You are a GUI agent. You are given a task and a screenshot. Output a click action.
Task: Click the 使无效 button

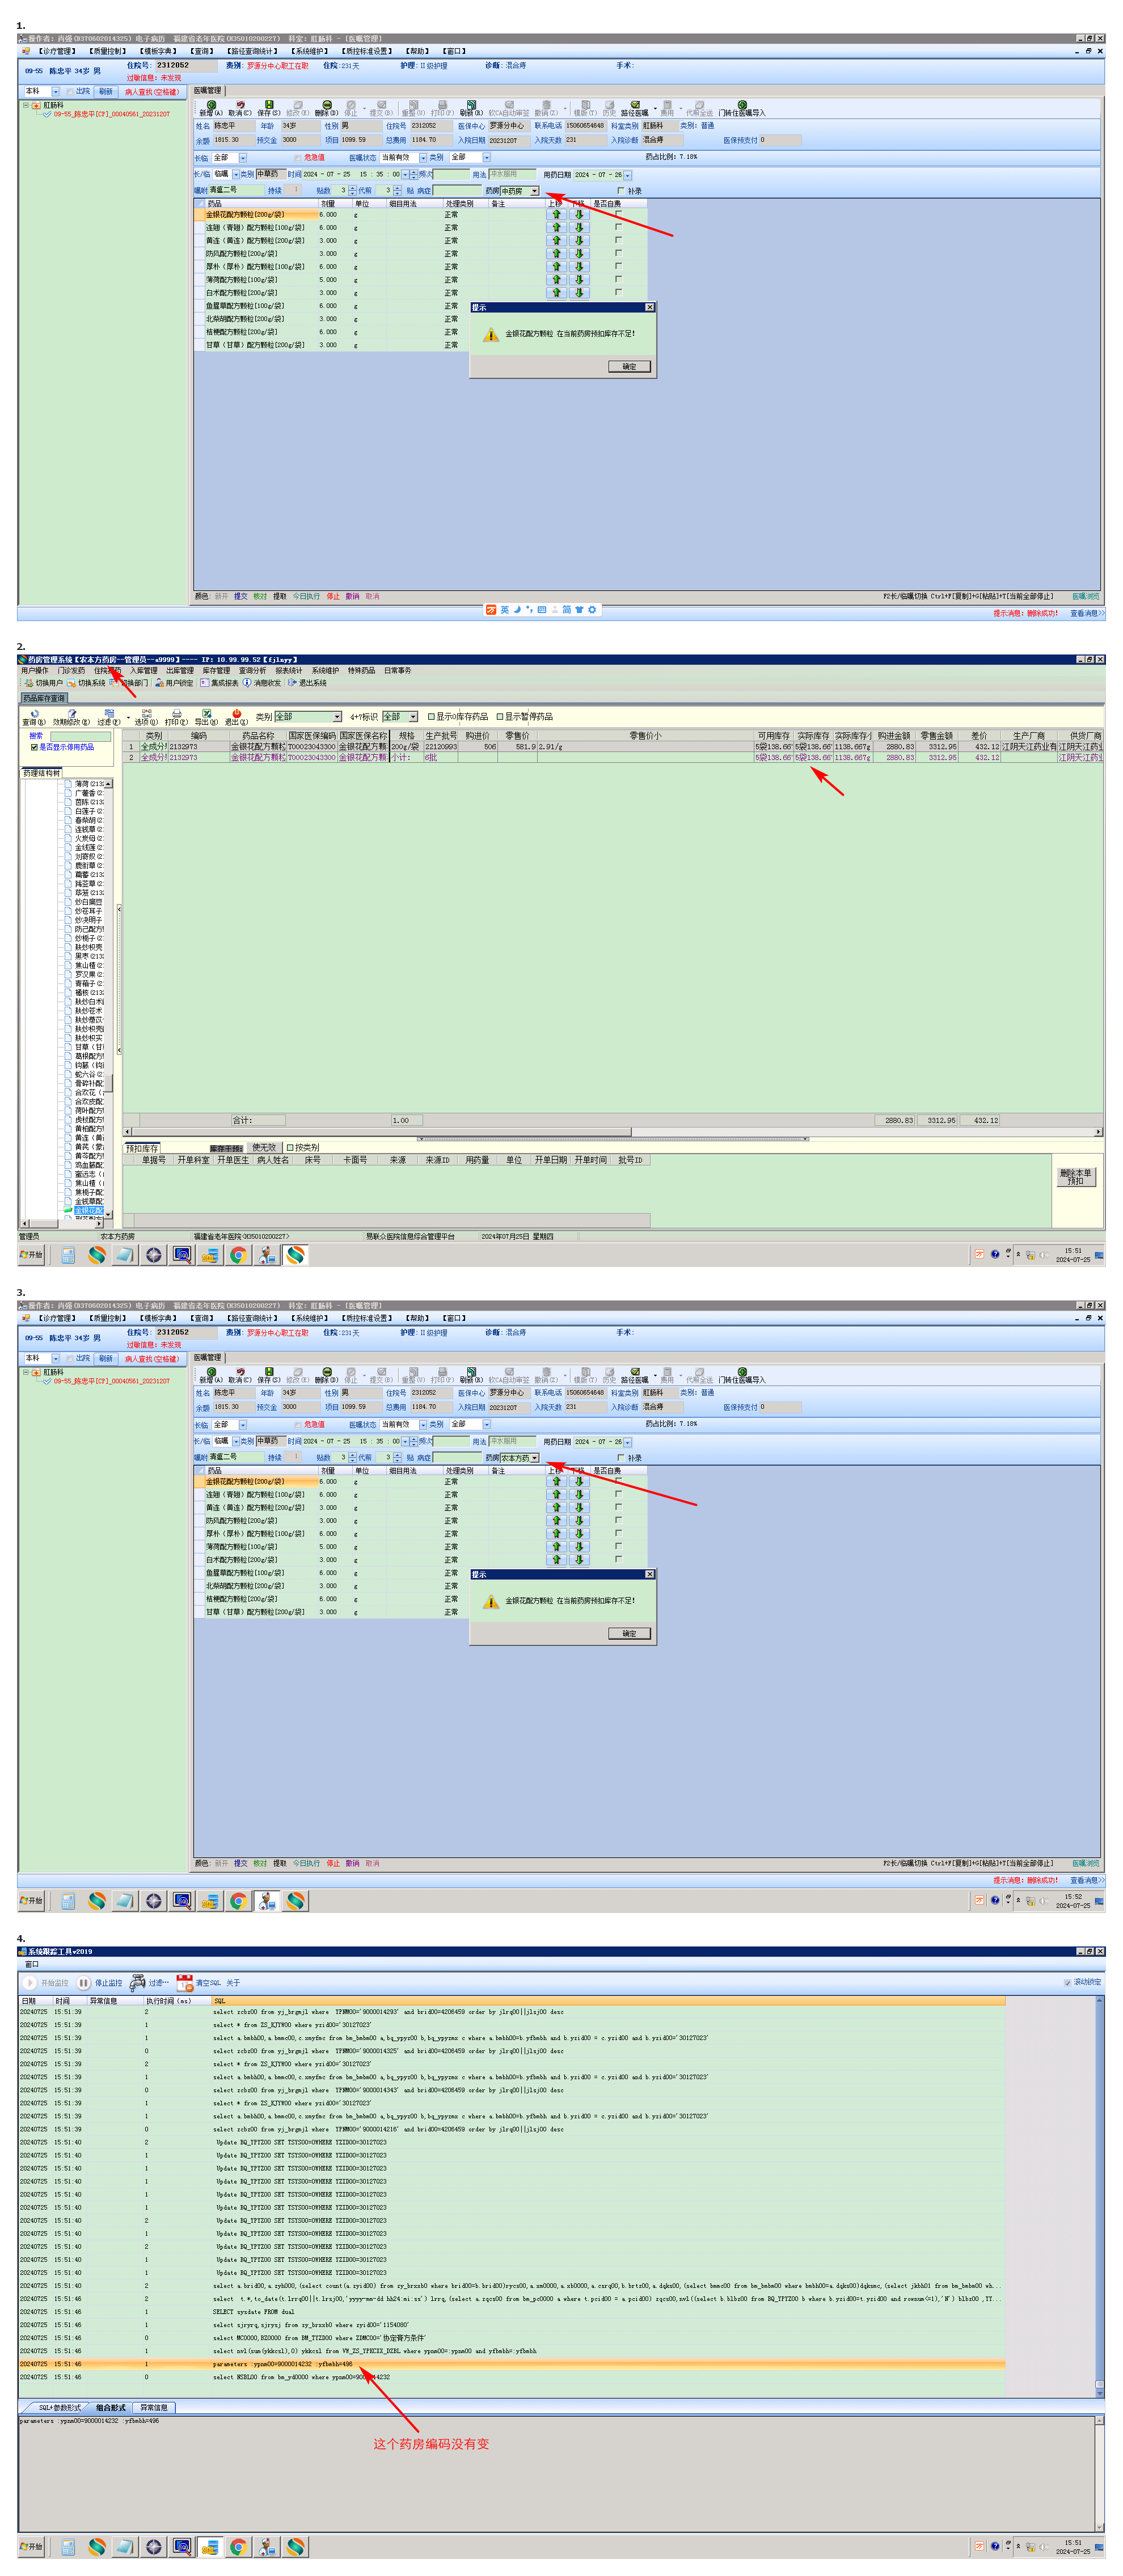point(264,1148)
